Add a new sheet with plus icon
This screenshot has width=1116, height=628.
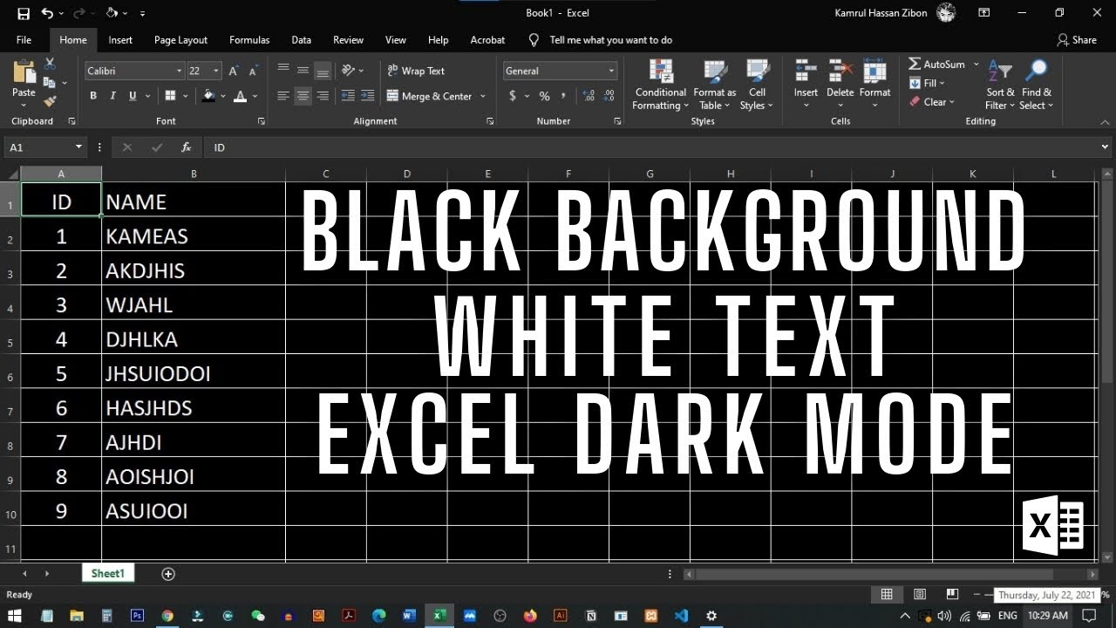tap(168, 573)
